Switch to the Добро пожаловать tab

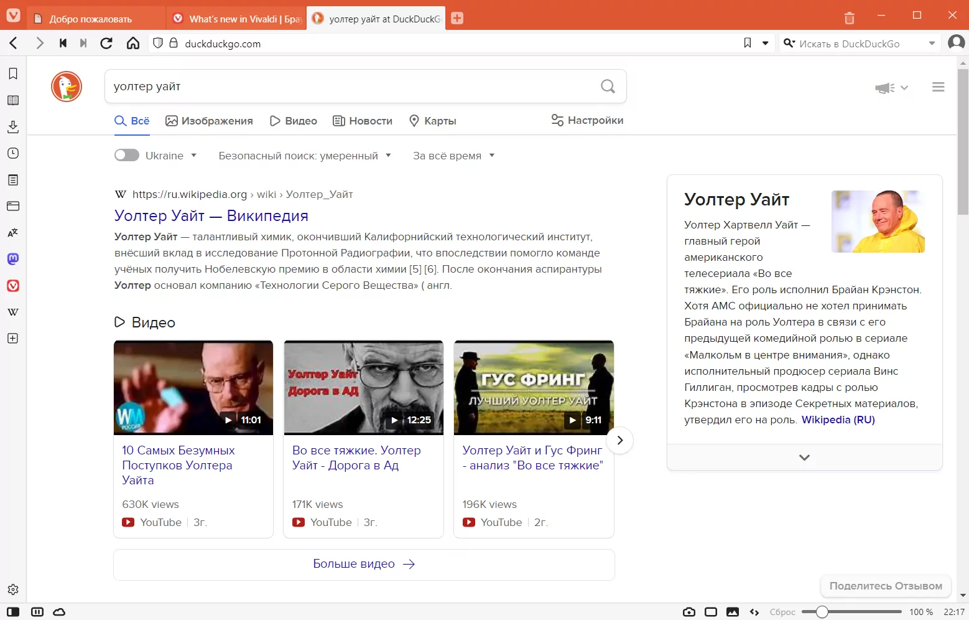[x=97, y=19]
